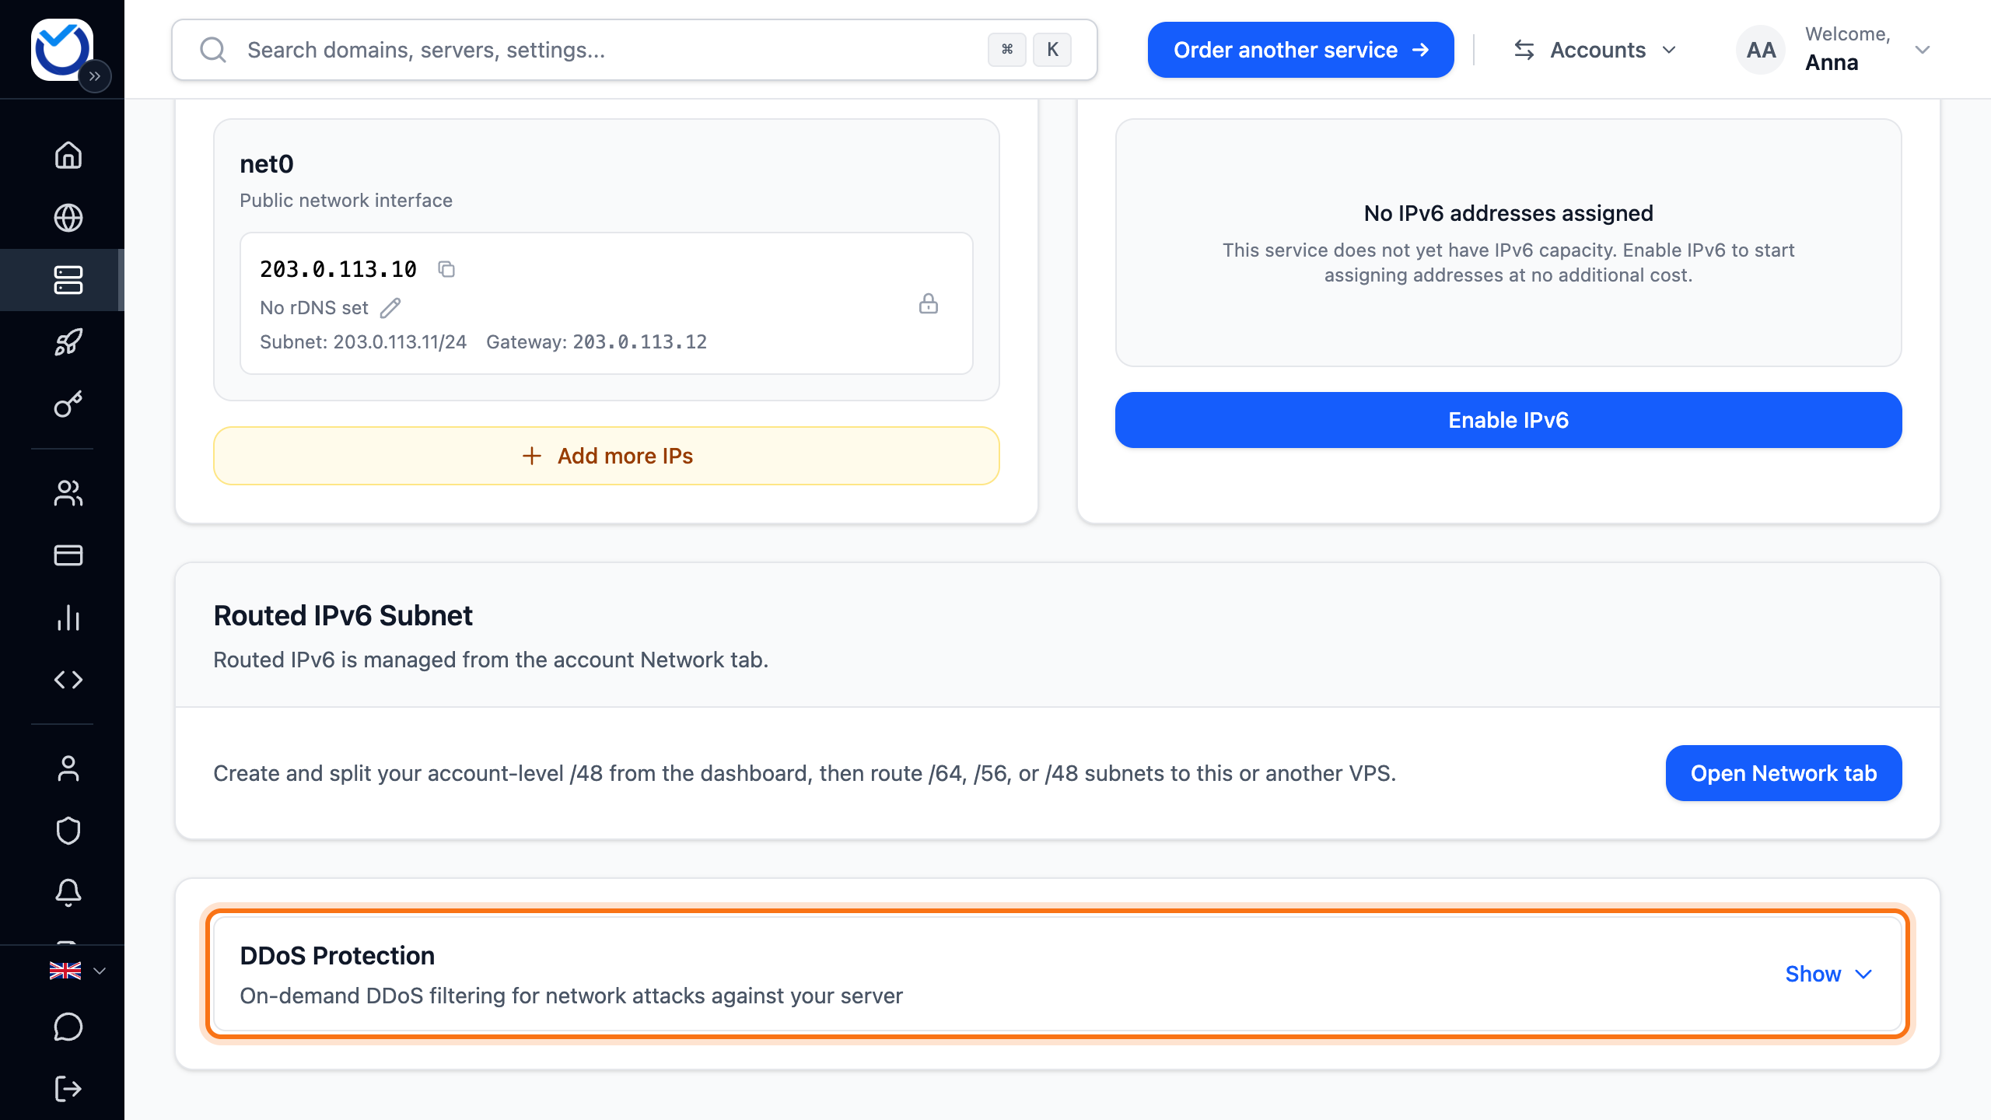1991x1120 pixels.
Task: Open the chat support icon in sidebar
Action: pyautogui.click(x=68, y=1027)
